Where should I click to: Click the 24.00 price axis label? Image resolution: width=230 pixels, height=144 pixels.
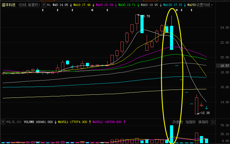pyautogui.click(x=225, y=27)
